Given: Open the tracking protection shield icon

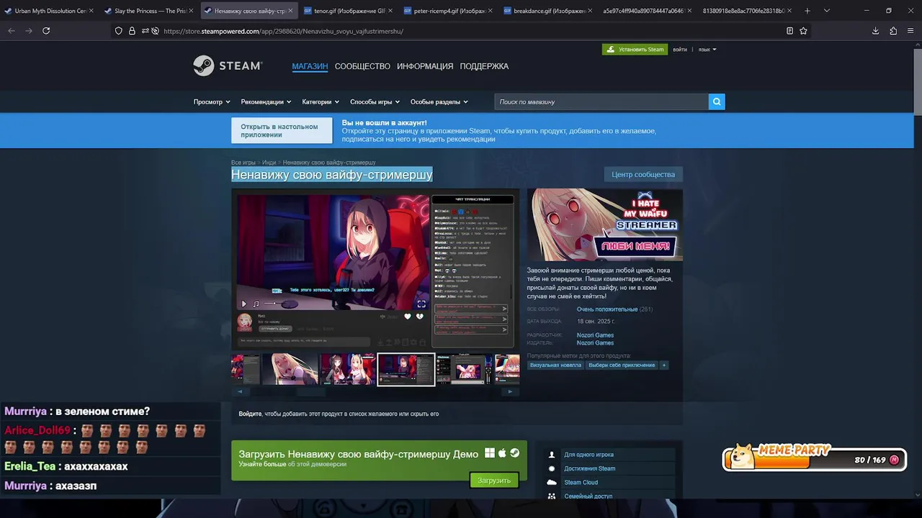Looking at the screenshot, I should click(x=119, y=31).
